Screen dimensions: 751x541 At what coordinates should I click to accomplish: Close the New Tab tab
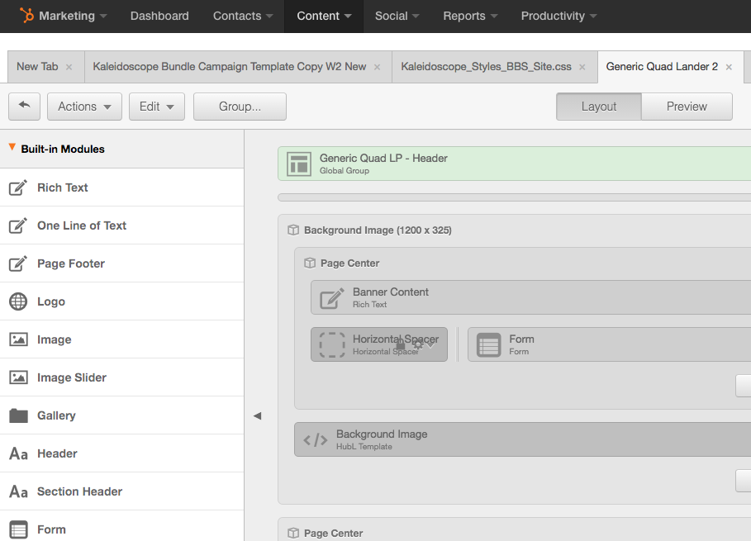[x=69, y=68]
